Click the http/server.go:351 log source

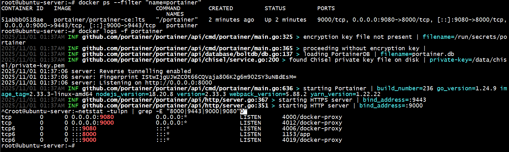[175, 106]
